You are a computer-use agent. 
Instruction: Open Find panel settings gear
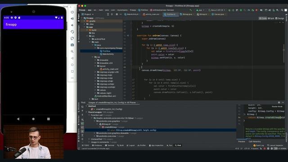[x=279, y=103]
